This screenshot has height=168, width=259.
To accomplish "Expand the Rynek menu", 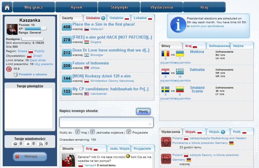I will click(x=76, y=7).
